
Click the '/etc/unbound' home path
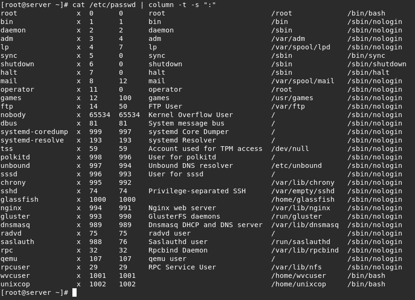click(297, 166)
